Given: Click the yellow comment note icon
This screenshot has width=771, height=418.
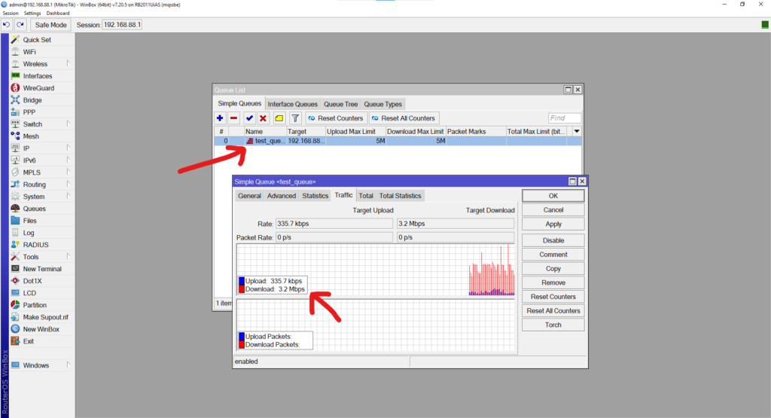Looking at the screenshot, I should click(279, 118).
